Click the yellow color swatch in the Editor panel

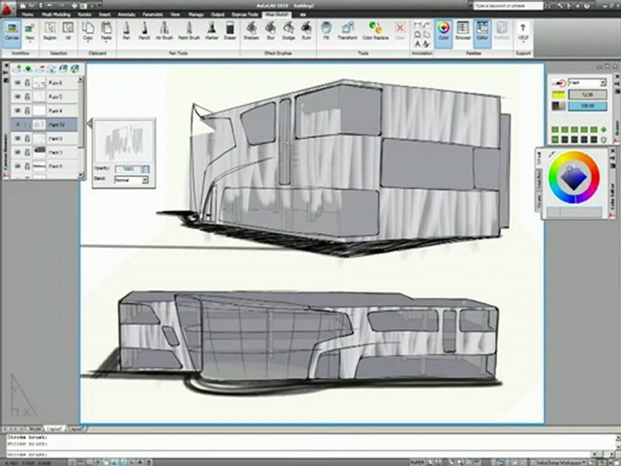coord(558,94)
